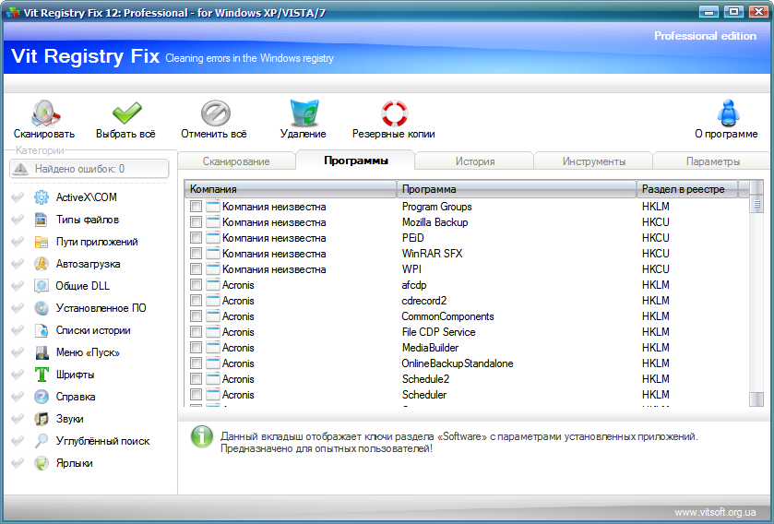Open Удаление recycle bin tool
Image resolution: width=774 pixels, height=524 pixels.
[303, 113]
